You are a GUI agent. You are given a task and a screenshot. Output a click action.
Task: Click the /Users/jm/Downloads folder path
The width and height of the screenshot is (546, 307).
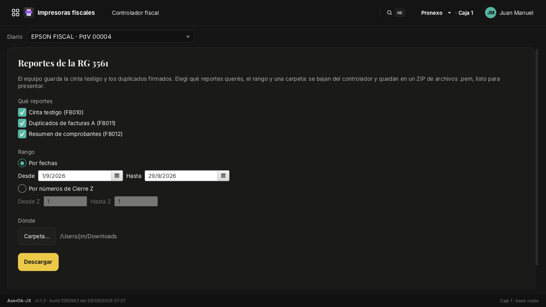coord(88,236)
